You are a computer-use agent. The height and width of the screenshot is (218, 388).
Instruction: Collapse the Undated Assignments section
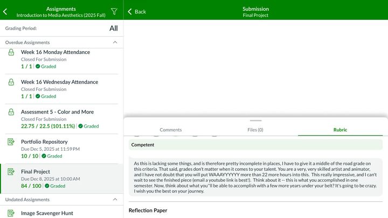[x=114, y=199]
